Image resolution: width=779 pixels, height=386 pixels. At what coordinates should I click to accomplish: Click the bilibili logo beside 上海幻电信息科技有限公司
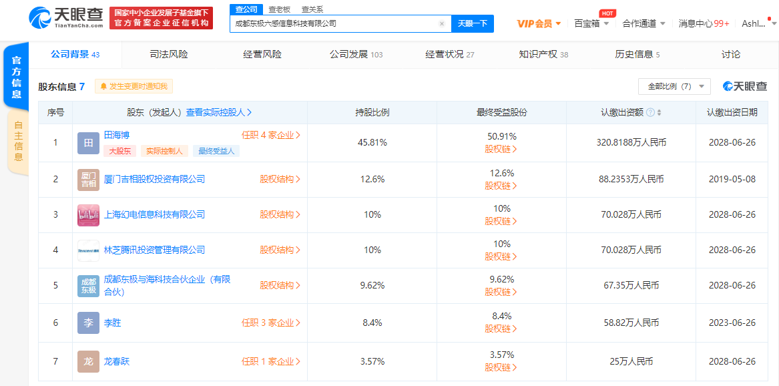coord(88,215)
